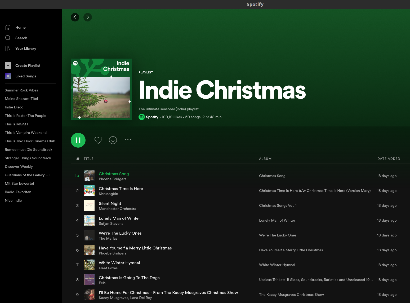Select Create Playlist in the sidebar
The width and height of the screenshot is (410, 303).
click(x=28, y=65)
